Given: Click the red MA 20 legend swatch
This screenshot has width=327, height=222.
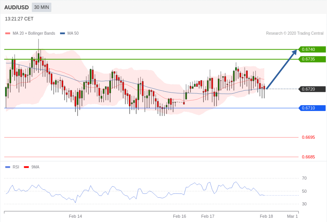Looking at the screenshot, I should (x=8, y=33).
